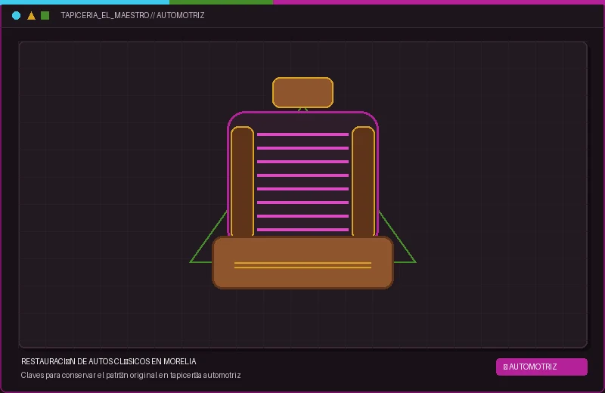Click the headline about autos clásicos en Morelia
This screenshot has width=605, height=393.
pyautogui.click(x=108, y=361)
